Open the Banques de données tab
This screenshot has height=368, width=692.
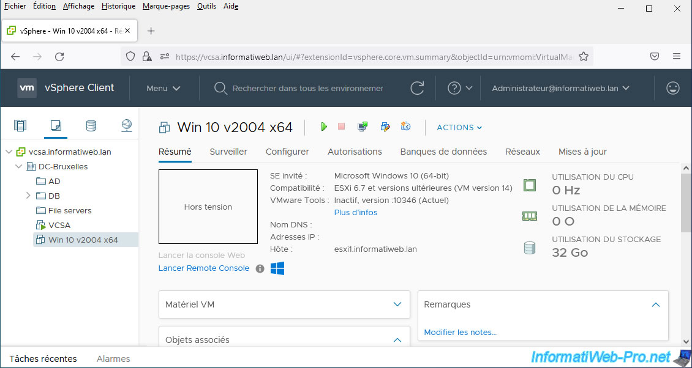tap(443, 152)
